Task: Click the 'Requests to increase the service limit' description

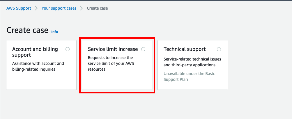Action: point(111,63)
